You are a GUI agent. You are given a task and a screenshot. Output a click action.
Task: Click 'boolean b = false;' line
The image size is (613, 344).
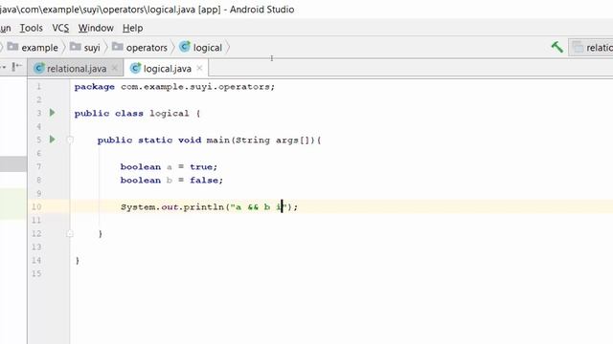point(171,181)
